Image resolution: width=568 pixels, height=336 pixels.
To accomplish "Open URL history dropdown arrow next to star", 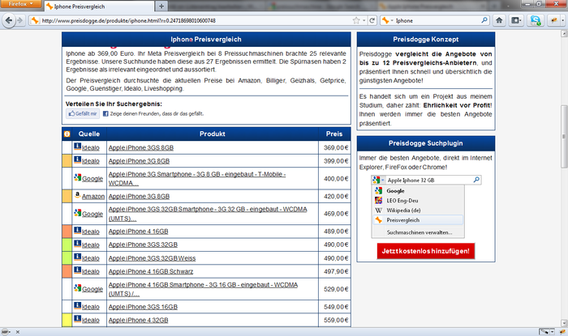I will tap(364, 20).
